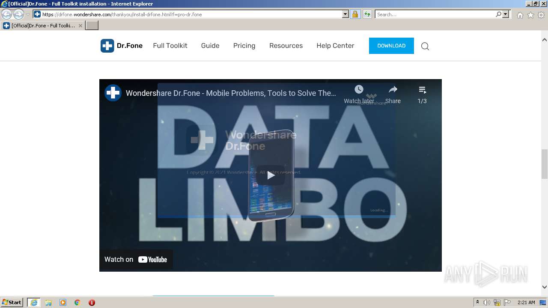Close the Dr.Fone browser tab
The width and height of the screenshot is (548, 308).
pos(80,26)
